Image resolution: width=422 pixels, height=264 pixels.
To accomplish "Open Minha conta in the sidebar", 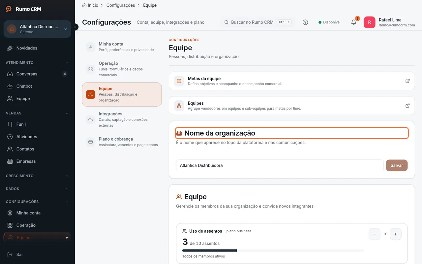I will tap(37, 213).
